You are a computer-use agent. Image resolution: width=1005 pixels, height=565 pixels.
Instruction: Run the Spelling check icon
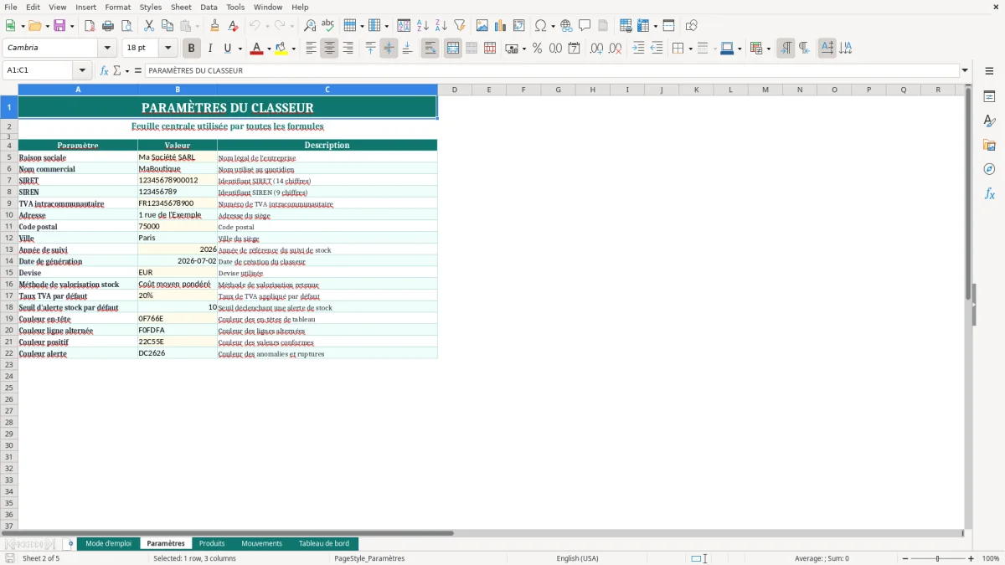pyautogui.click(x=328, y=26)
